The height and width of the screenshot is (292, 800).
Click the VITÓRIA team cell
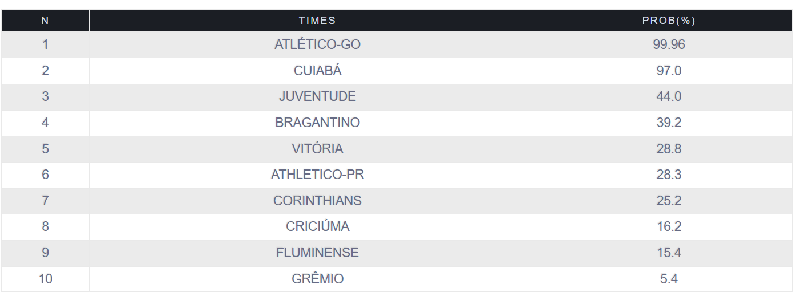[317, 149]
